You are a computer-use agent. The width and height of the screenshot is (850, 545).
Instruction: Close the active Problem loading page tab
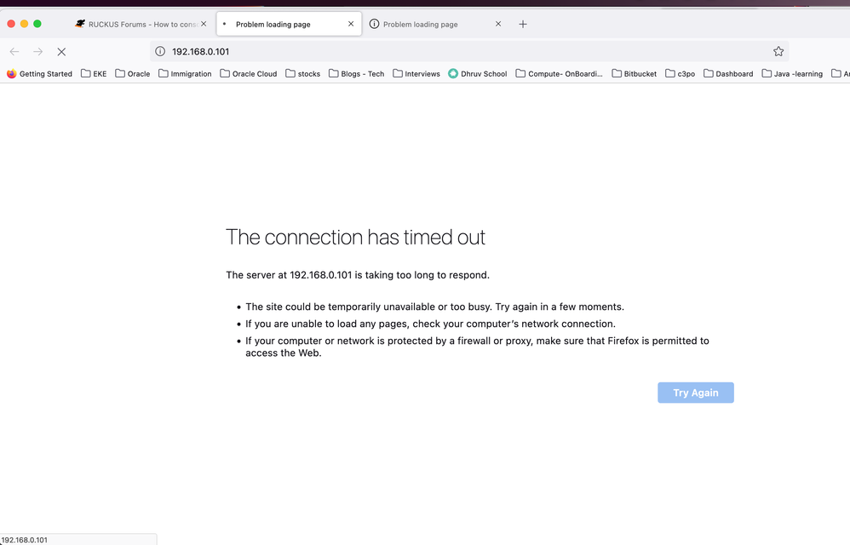coord(351,24)
